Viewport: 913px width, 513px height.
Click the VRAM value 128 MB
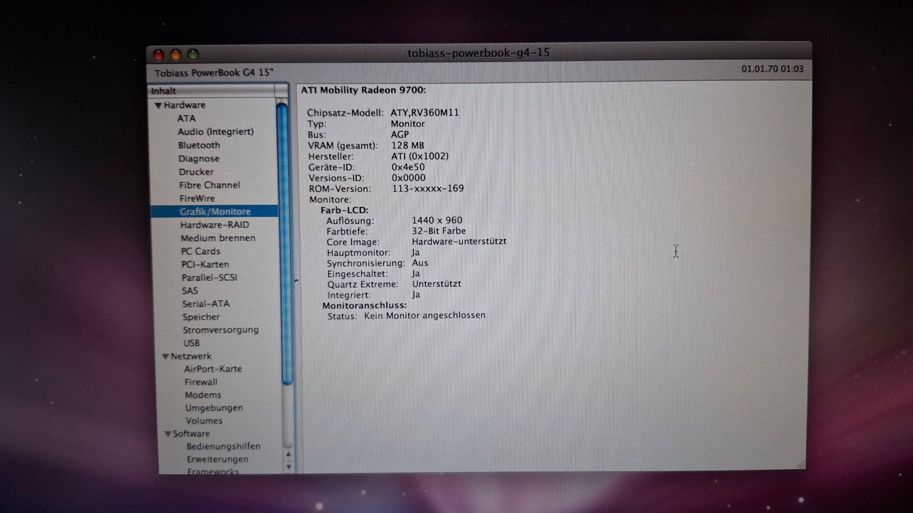pos(407,145)
